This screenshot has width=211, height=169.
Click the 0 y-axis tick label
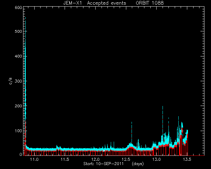pyautogui.click(x=21, y=154)
